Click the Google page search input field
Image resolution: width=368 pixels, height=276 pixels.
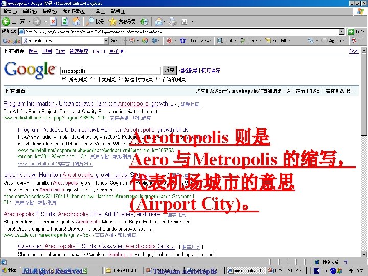(x=110, y=71)
